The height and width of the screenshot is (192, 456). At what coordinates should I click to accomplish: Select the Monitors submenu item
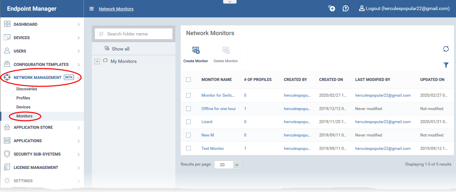pyautogui.click(x=24, y=116)
